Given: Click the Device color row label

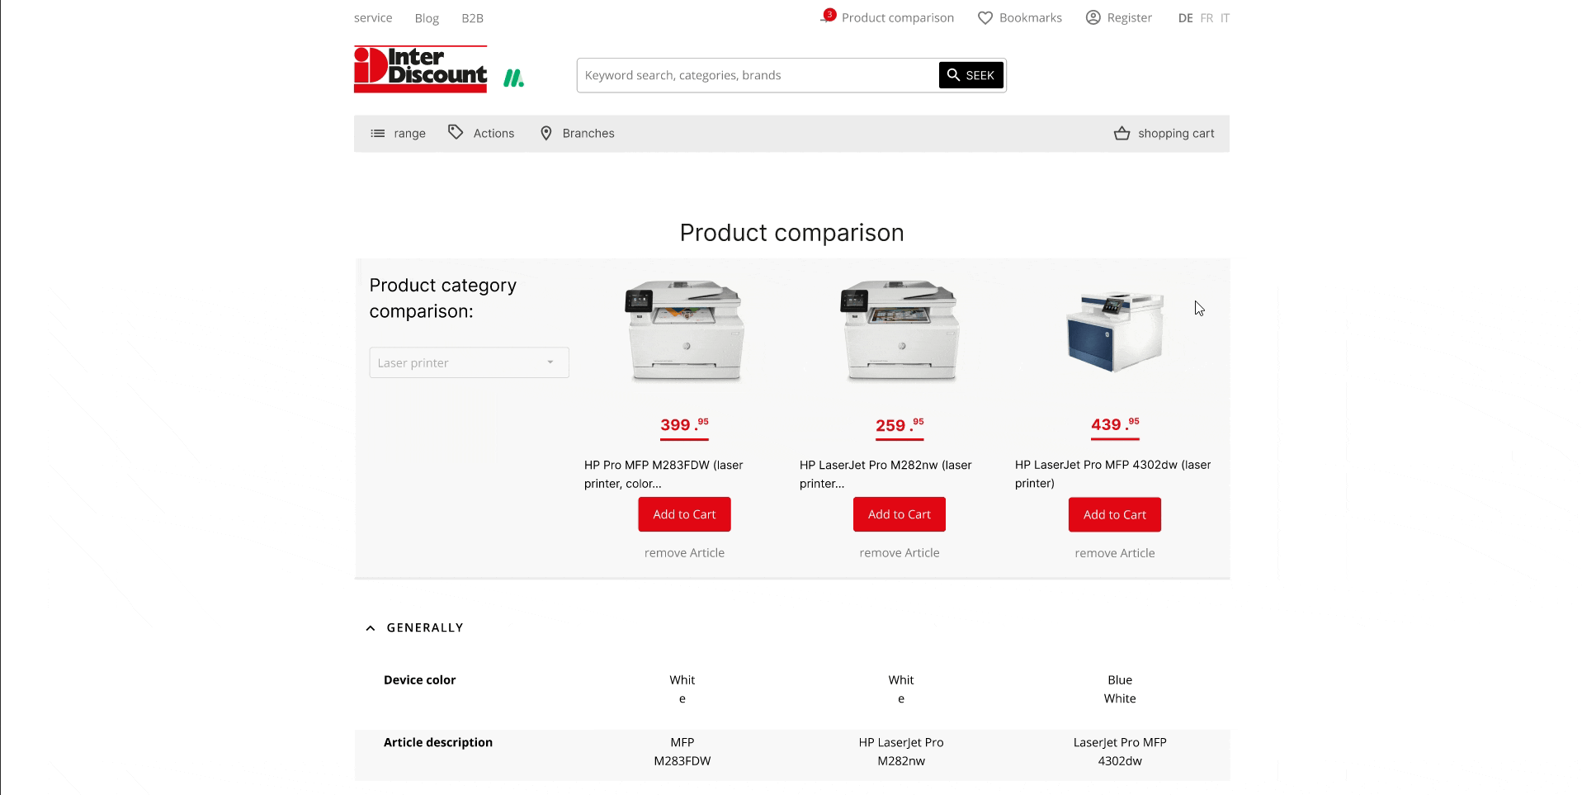Looking at the screenshot, I should point(419,680).
